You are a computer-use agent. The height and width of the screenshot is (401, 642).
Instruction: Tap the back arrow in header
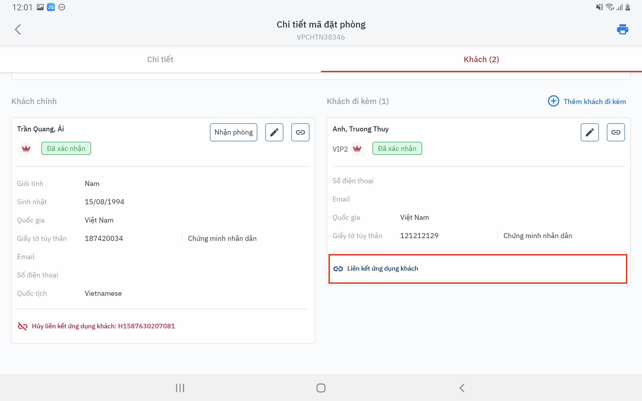(x=18, y=29)
